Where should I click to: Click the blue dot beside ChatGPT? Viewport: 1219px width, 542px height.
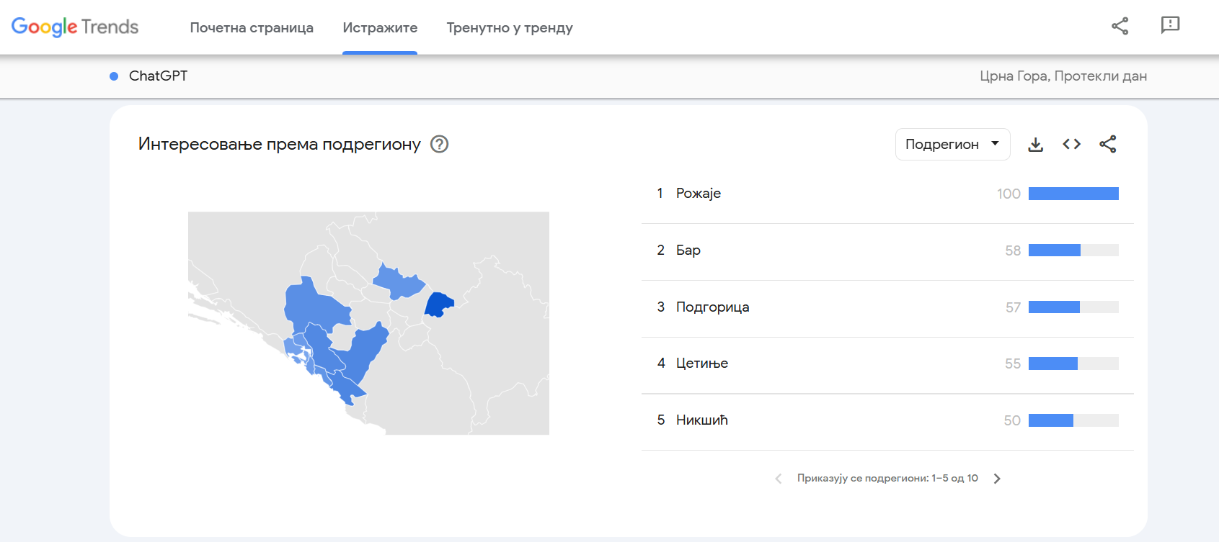[x=114, y=76]
